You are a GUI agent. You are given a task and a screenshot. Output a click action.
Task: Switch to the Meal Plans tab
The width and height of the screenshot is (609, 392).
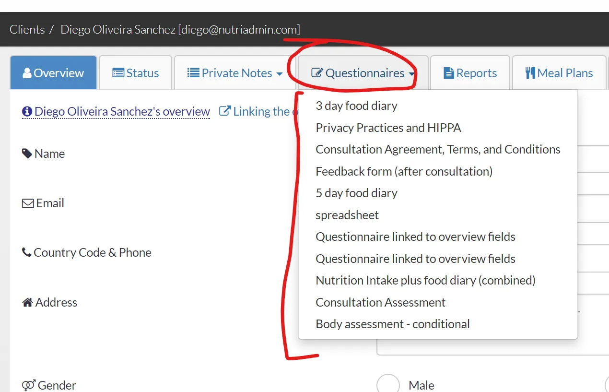pos(559,73)
